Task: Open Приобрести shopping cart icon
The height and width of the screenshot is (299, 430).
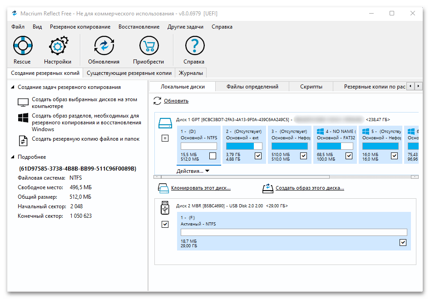Action: point(148,46)
